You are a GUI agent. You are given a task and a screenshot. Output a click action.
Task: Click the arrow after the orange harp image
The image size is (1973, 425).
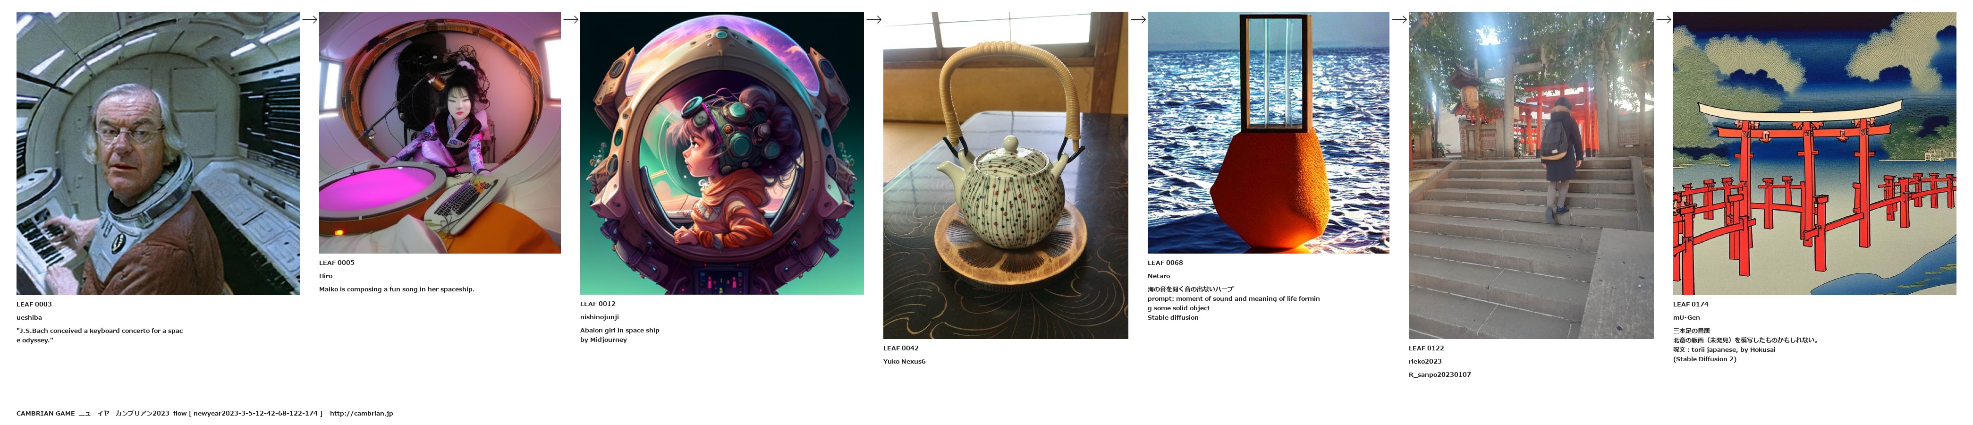[x=1399, y=20]
